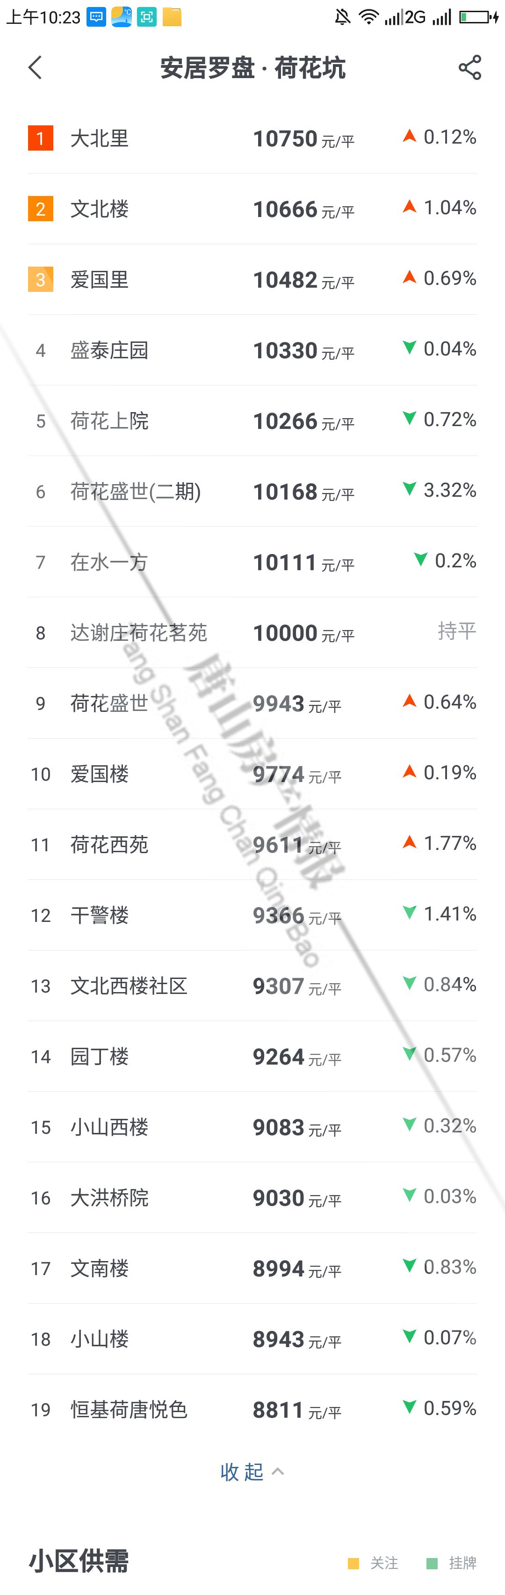Image resolution: width=505 pixels, height=1595 pixels.
Task: Click the yellow 关注 color swatch
Action: click(x=353, y=1563)
